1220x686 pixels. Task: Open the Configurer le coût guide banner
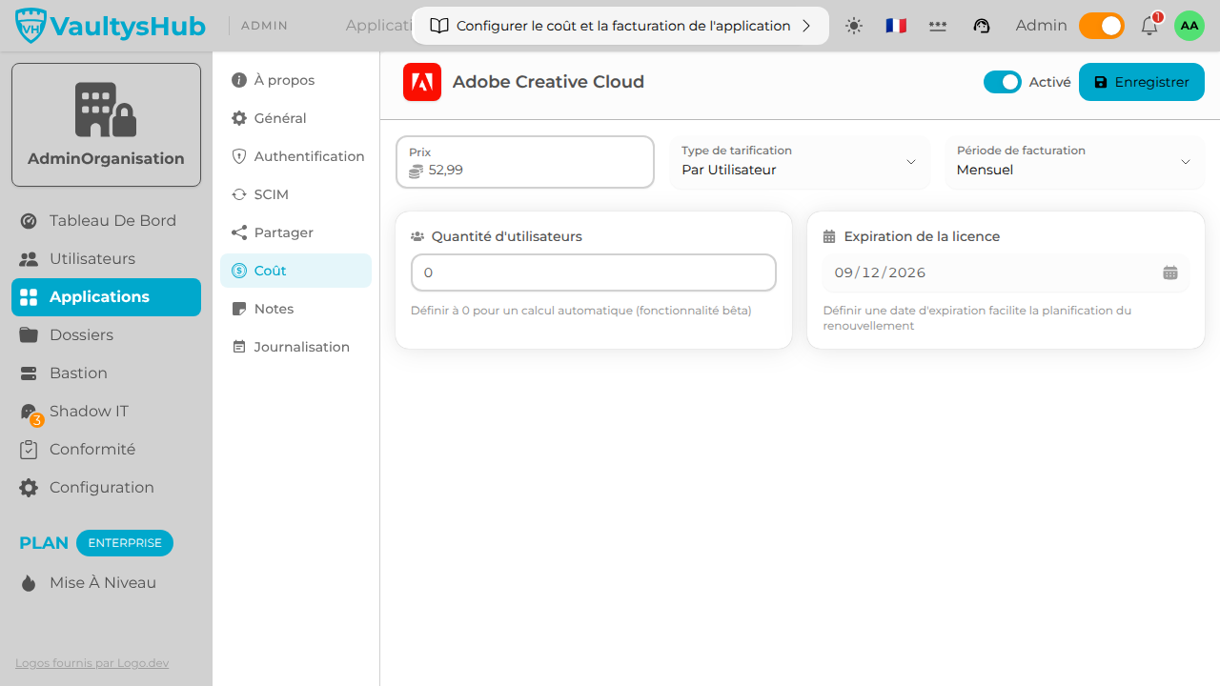pos(620,26)
